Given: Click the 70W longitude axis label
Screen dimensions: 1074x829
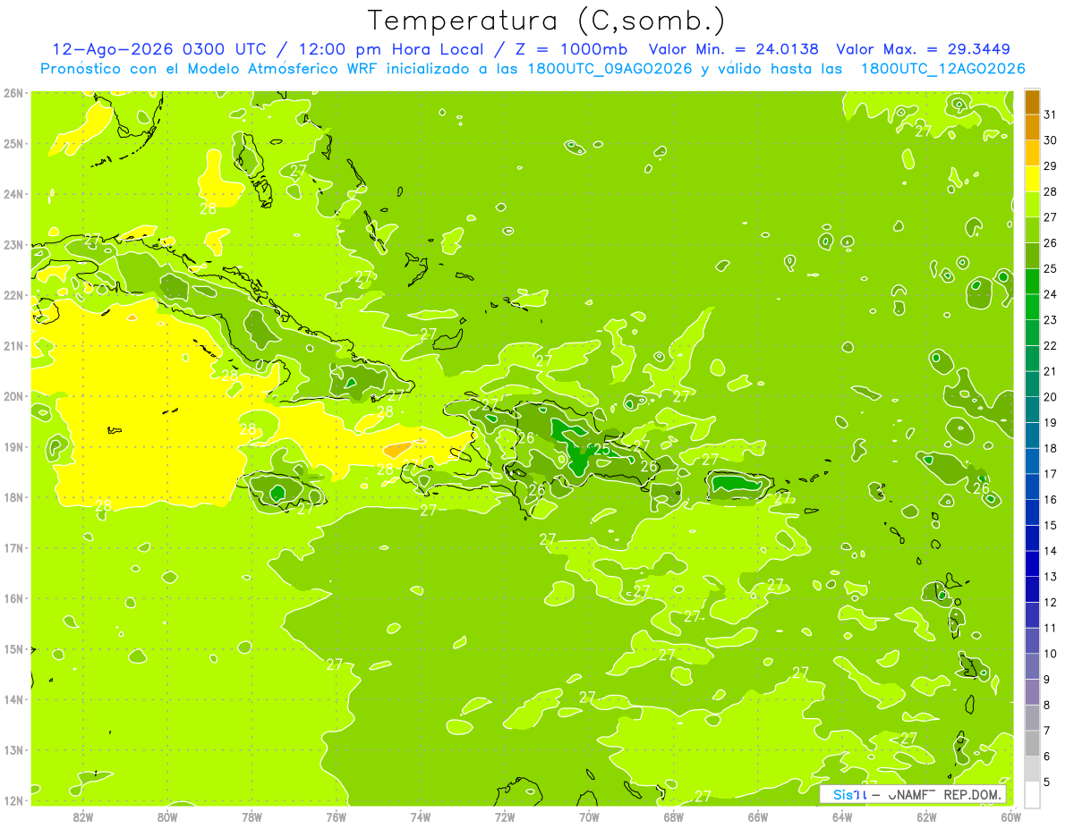Looking at the screenshot, I should (x=589, y=816).
